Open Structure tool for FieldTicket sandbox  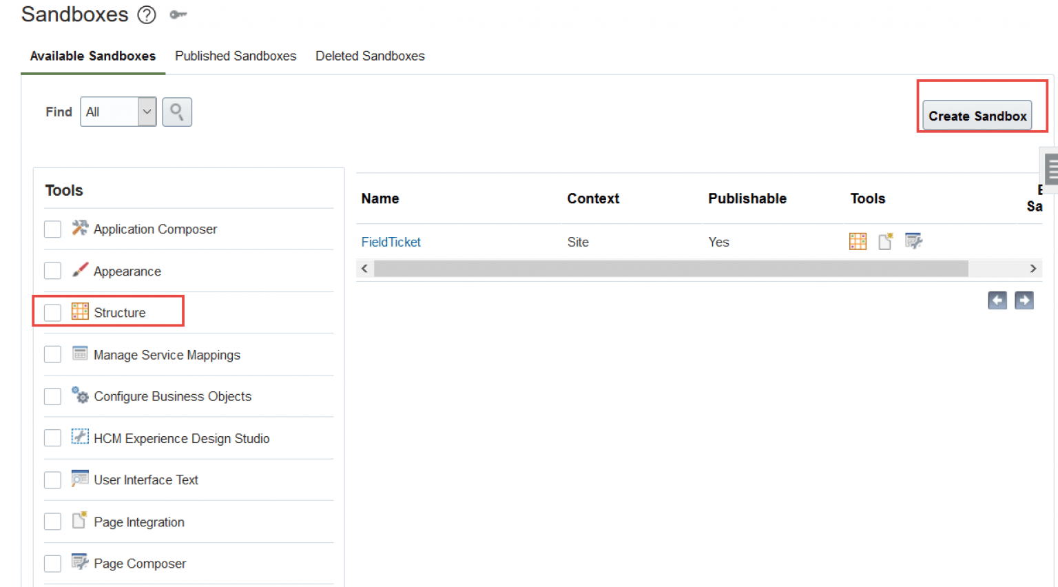858,241
